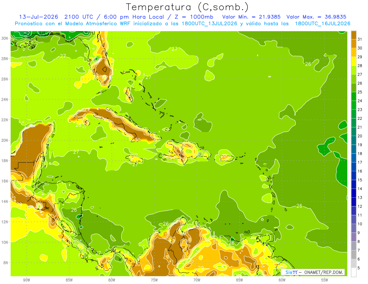This screenshot has height=284, width=368.
Task: Pick the purple swatch between 9 and 10
Action: point(354,228)
